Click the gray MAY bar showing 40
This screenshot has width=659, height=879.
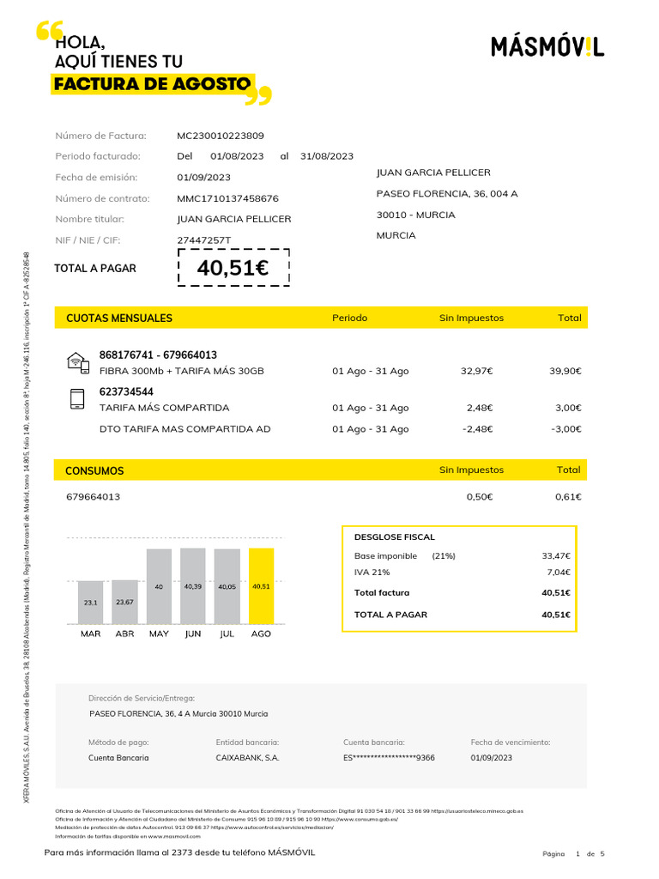coord(159,586)
